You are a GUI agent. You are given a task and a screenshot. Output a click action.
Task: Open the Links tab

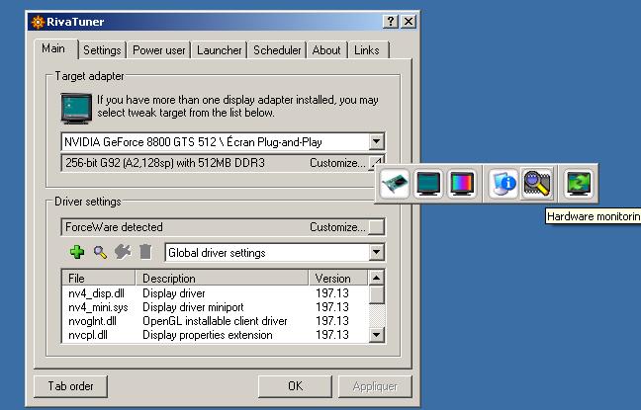pos(367,50)
